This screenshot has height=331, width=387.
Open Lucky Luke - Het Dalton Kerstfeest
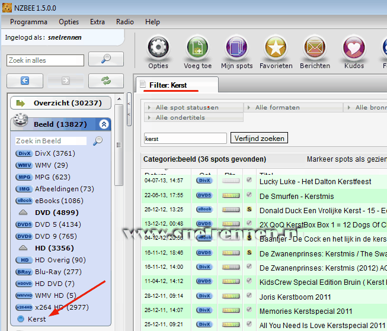315,182
